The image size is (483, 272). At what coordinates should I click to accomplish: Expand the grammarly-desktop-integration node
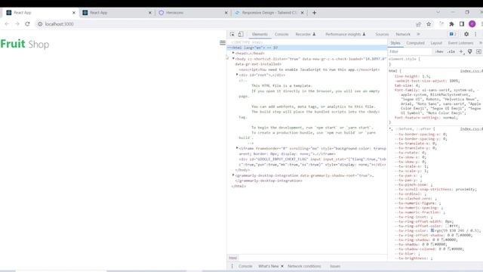click(233, 175)
